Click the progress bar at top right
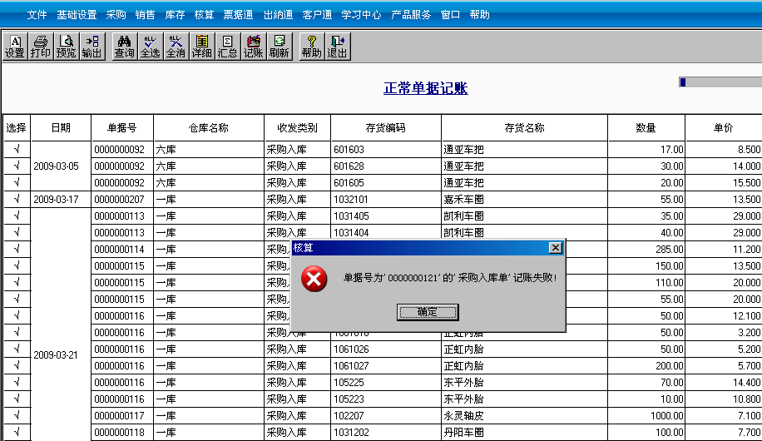Screen dimensions: 762x441 tap(720, 82)
